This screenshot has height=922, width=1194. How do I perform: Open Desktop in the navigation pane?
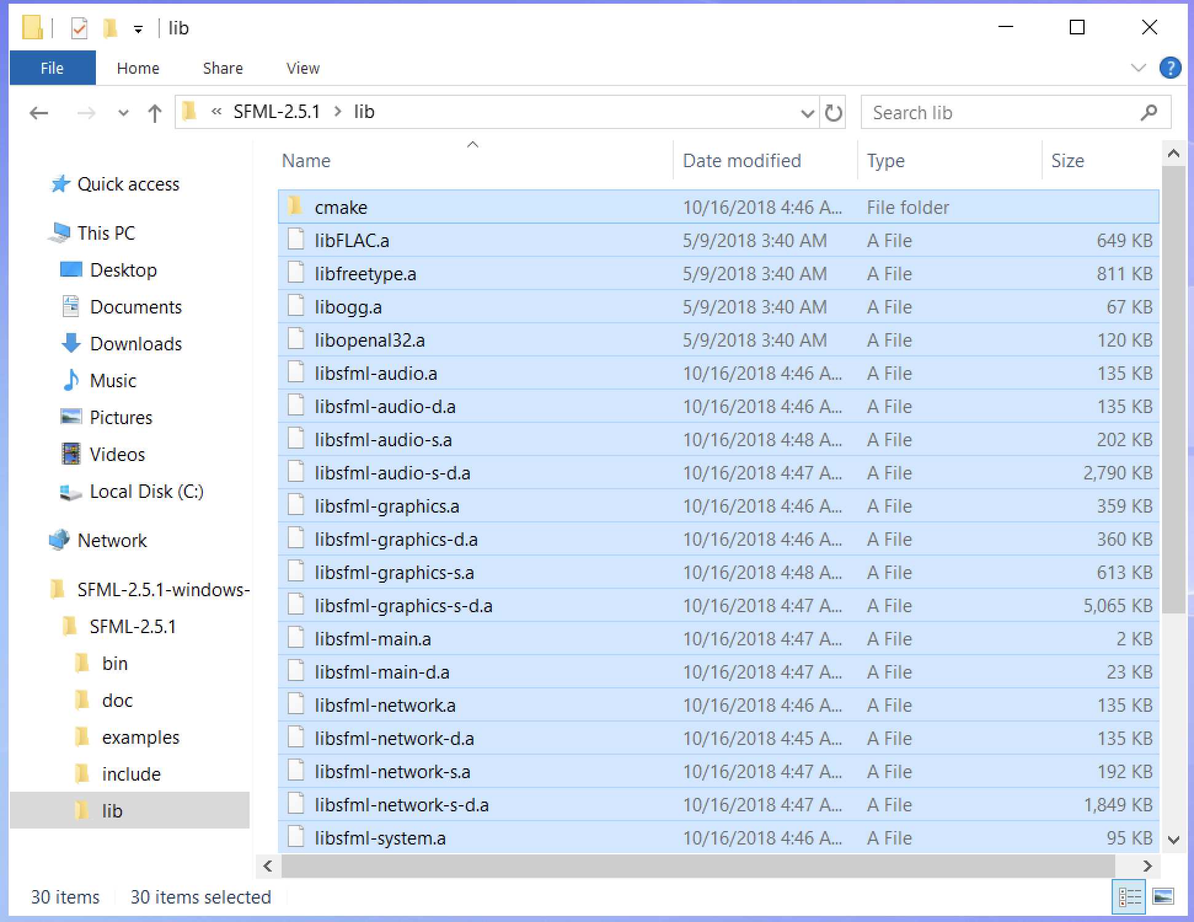[x=123, y=270]
